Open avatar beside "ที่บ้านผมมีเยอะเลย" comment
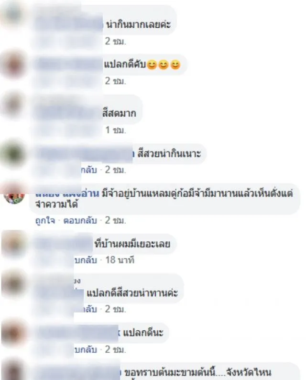 (x=14, y=243)
